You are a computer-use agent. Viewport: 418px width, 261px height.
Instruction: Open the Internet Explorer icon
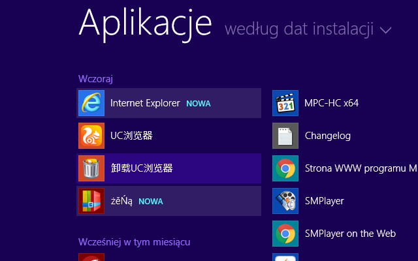(91, 103)
